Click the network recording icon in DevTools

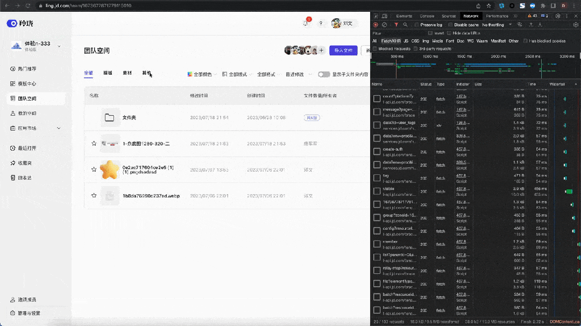(x=375, y=24)
